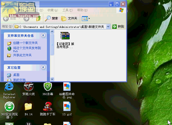The width and height of the screenshot is (172, 125).
Task: Click the folder icon in address bar
Action: [17, 27]
